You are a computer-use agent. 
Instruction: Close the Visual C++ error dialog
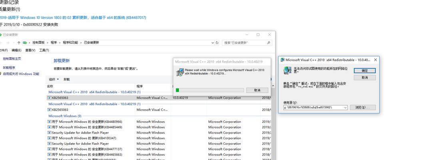coord(375,60)
